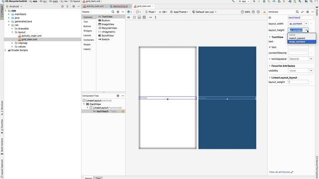Select Layouts category in Palette
The image size is (319, 179).
point(87,35)
